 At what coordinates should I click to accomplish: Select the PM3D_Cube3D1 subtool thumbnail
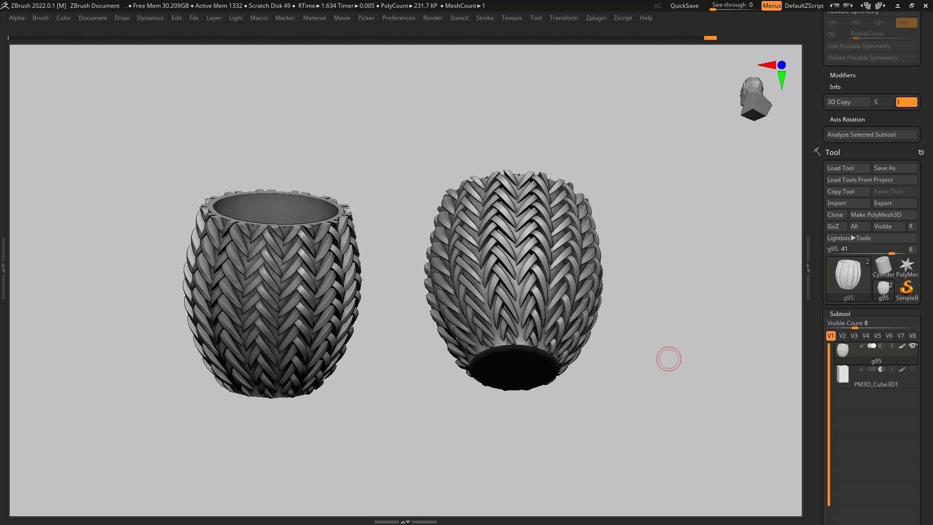[x=843, y=374]
